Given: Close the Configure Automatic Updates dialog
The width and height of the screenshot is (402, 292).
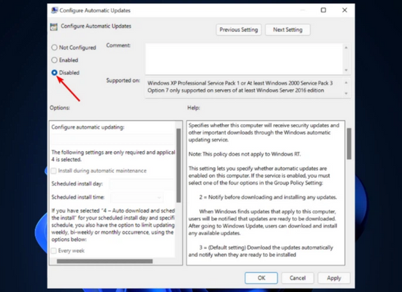Looking at the screenshot, I should (x=344, y=10).
